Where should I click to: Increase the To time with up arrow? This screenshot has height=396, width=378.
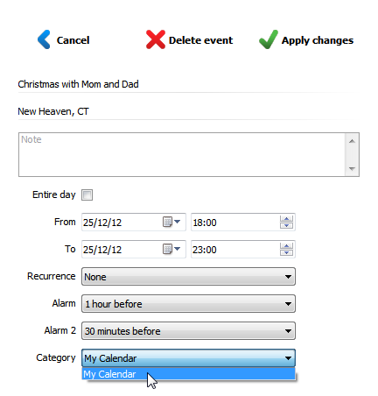(x=286, y=246)
